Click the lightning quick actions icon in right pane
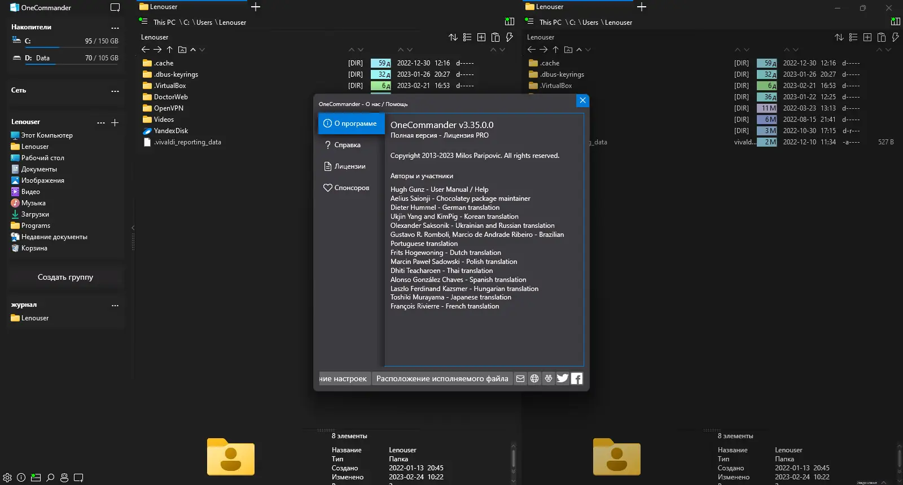Viewport: 903px width, 485px height. point(895,37)
